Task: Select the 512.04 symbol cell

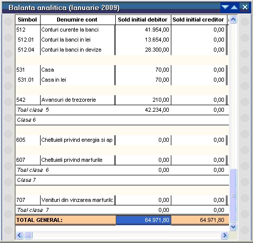Action: coord(28,50)
